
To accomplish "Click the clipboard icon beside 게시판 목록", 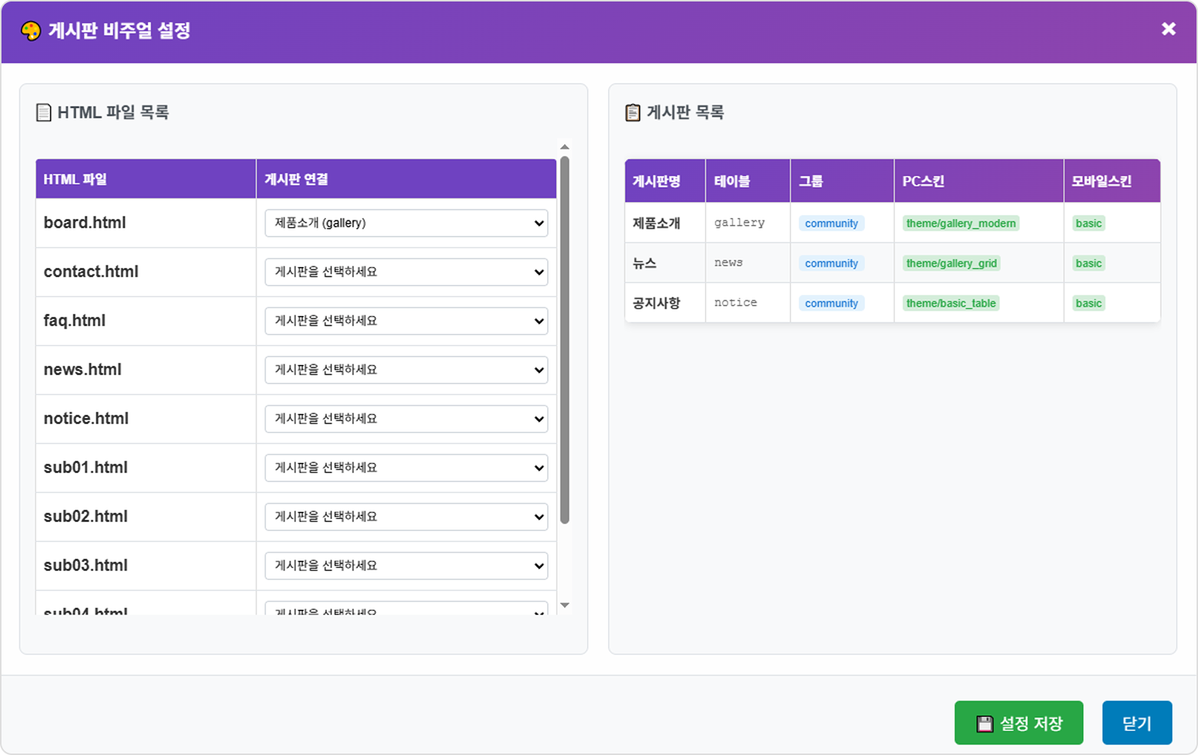I will click(632, 113).
